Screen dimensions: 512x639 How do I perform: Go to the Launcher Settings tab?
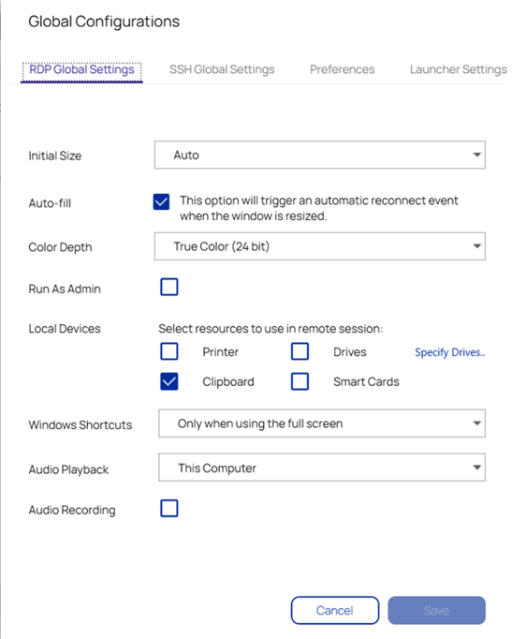[459, 69]
